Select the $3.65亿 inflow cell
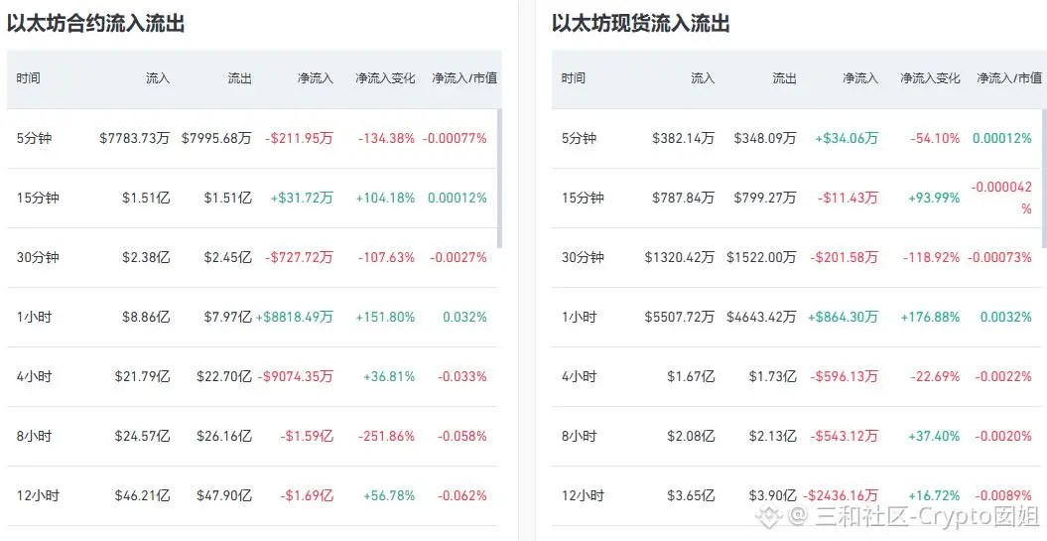Image resolution: width=1047 pixels, height=541 pixels. 691,495
